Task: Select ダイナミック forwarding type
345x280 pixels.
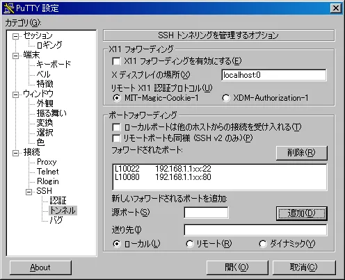Action: [x=263, y=244]
